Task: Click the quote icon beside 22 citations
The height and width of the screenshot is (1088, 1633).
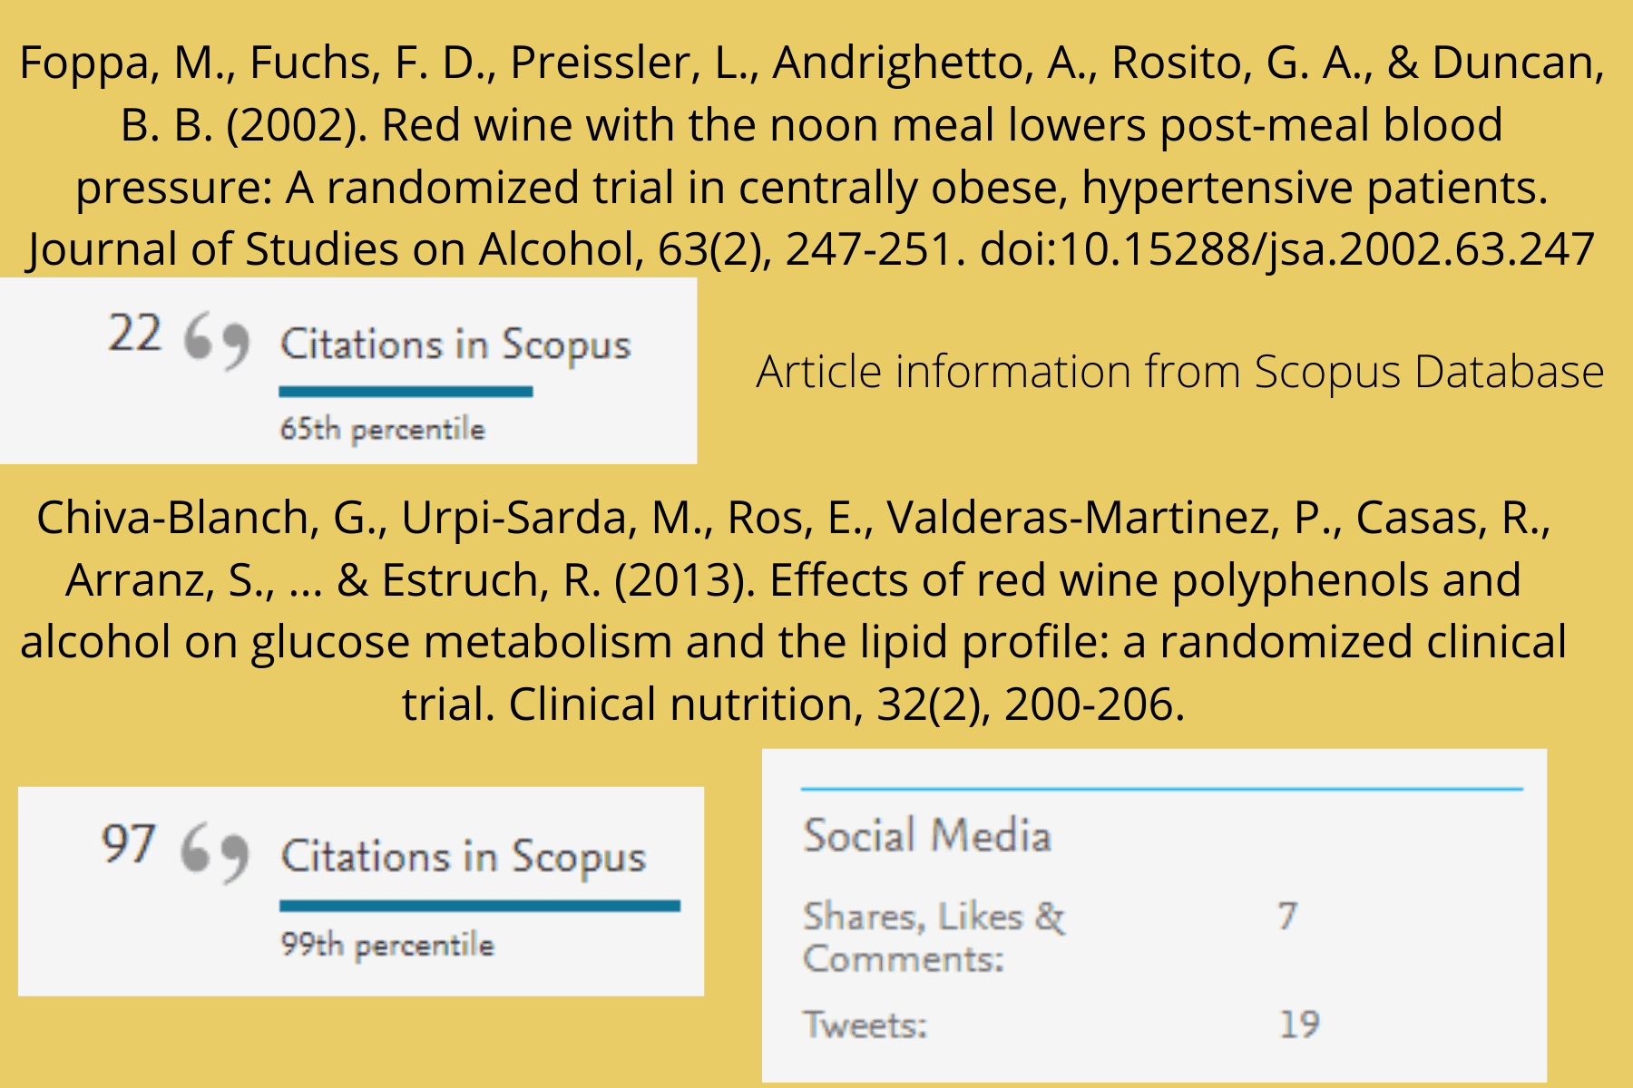Action: click(x=216, y=341)
